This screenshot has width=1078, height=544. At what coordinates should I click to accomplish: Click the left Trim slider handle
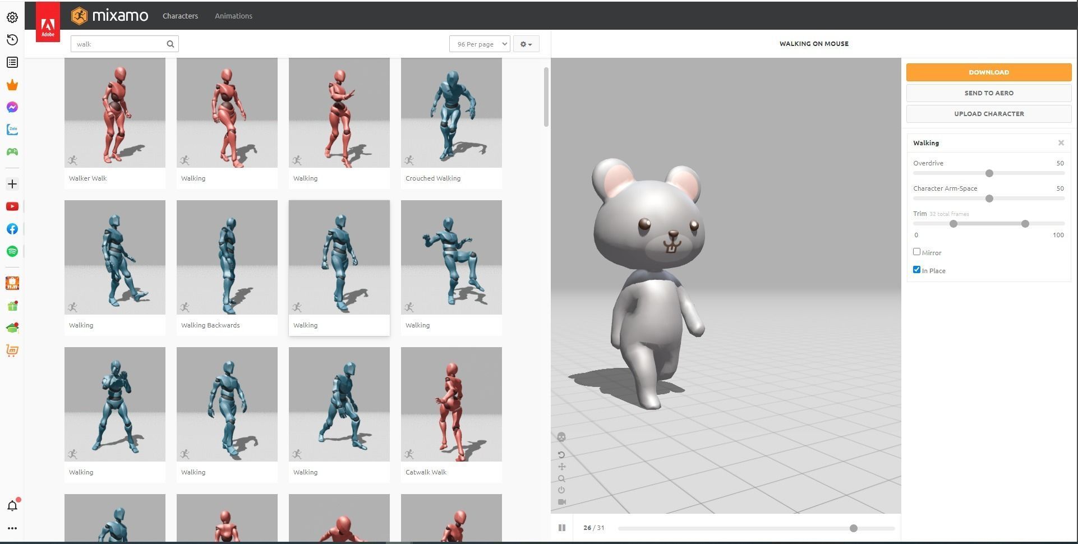point(953,224)
